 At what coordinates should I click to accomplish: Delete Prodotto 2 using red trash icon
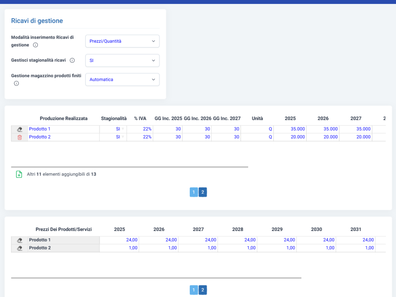pyautogui.click(x=19, y=137)
